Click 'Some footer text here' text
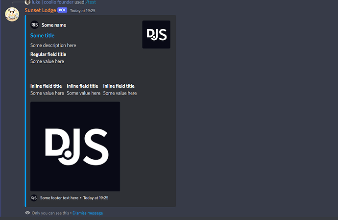338x220 pixels. (x=59, y=198)
